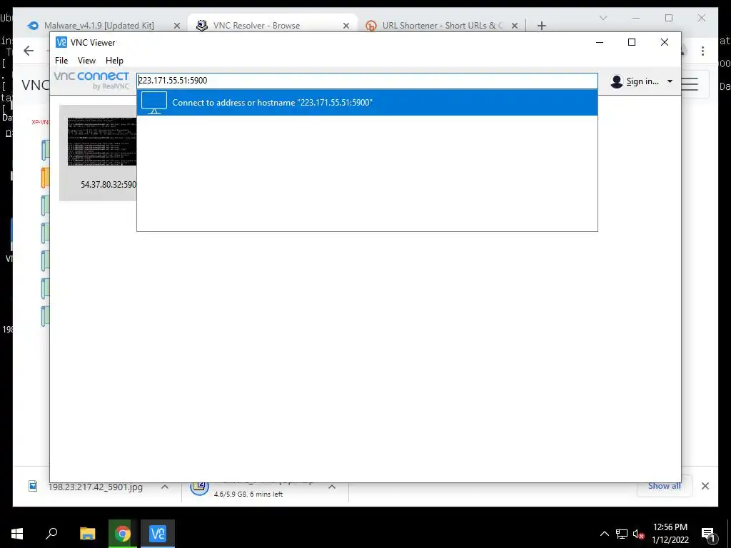This screenshot has height=548, width=731.
Task: Click the Malware_v4.1.9 tab favicon
Action: pos(33,26)
